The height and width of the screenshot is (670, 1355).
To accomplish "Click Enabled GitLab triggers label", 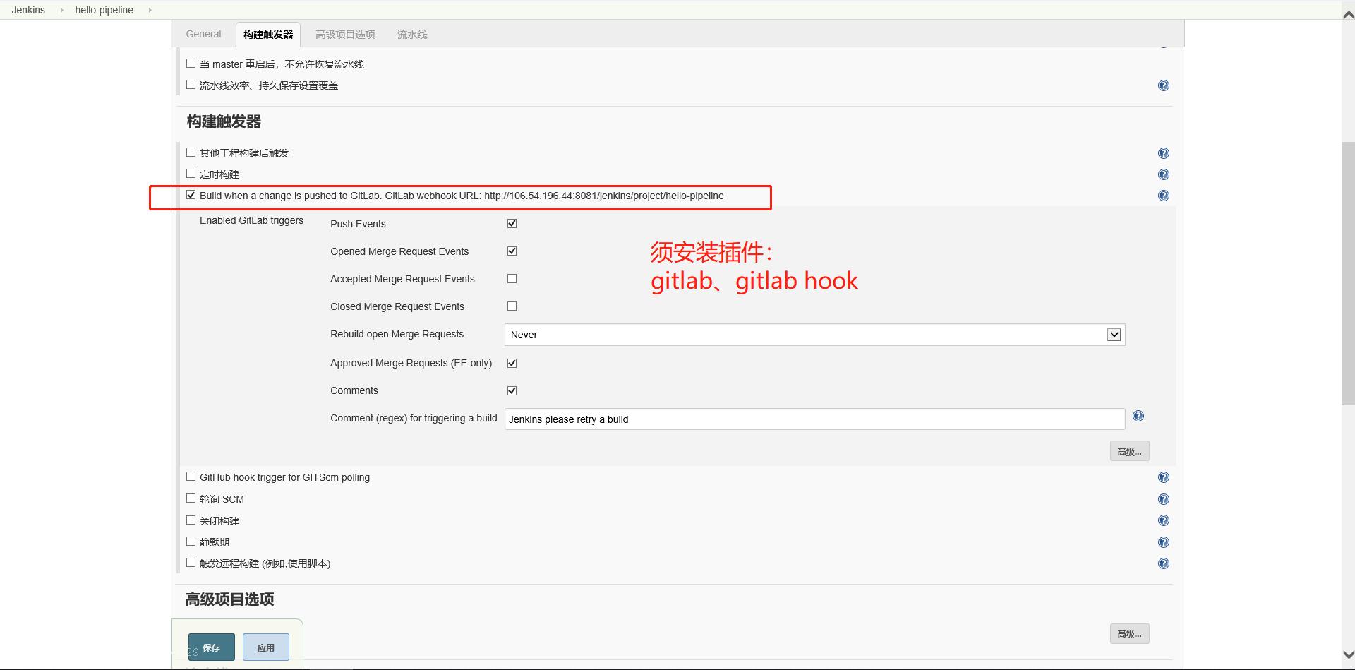I will pyautogui.click(x=251, y=220).
